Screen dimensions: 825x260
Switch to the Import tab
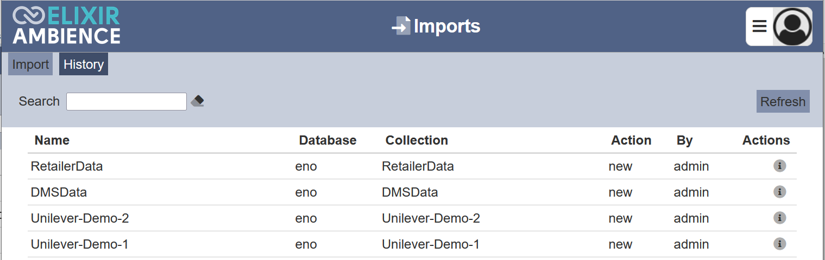30,64
